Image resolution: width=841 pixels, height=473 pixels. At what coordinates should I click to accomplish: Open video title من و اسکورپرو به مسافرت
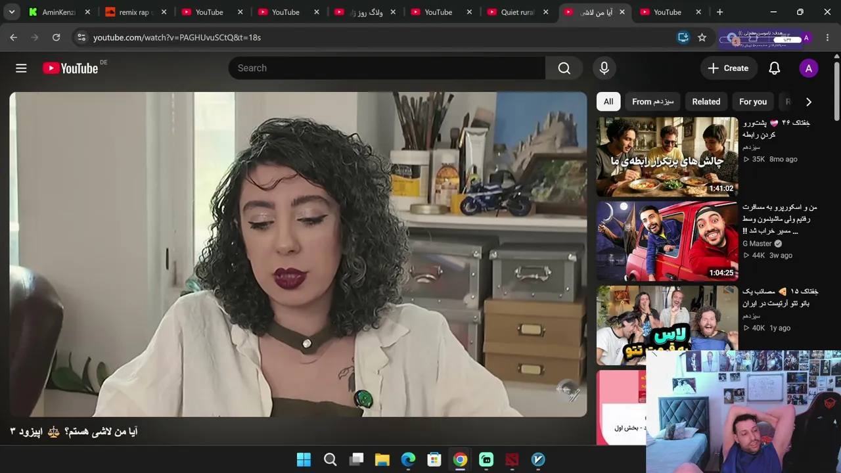click(x=780, y=219)
